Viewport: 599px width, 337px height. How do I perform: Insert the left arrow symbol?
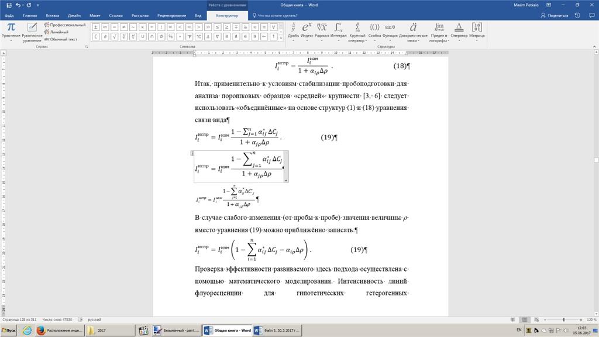point(264,37)
